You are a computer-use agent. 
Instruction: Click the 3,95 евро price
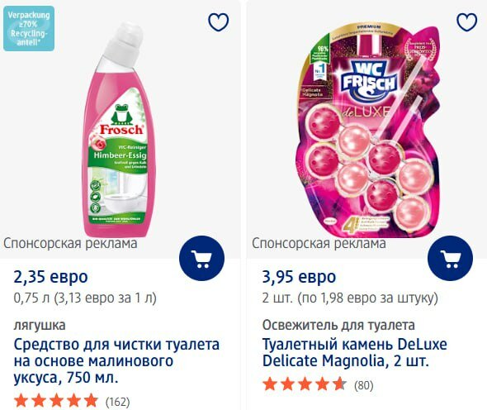(x=299, y=277)
